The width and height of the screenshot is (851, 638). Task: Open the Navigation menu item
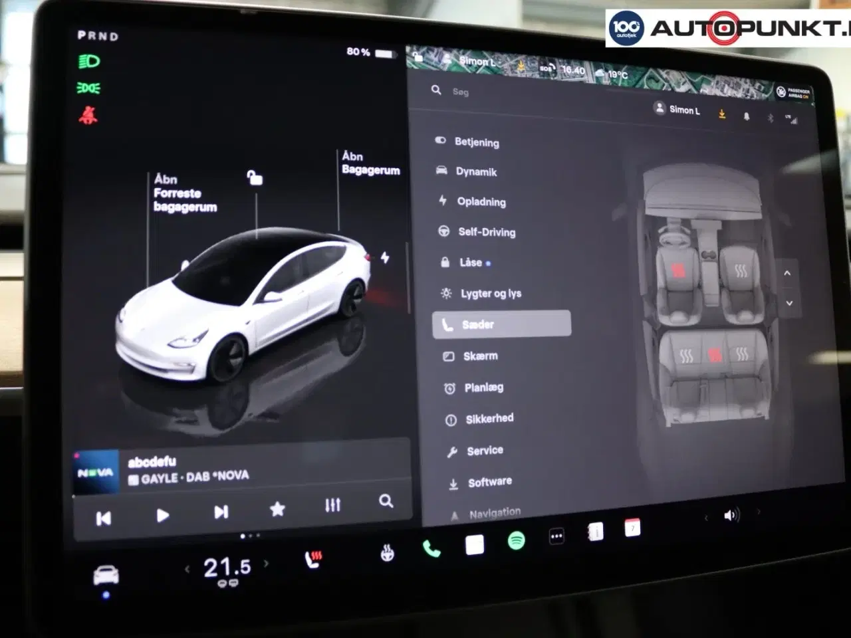[x=485, y=514]
